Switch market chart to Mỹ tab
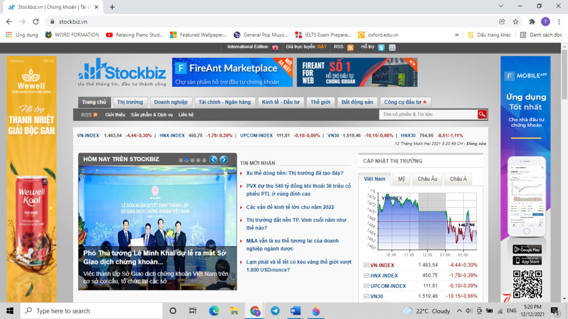This screenshot has width=568, height=319. [x=402, y=179]
